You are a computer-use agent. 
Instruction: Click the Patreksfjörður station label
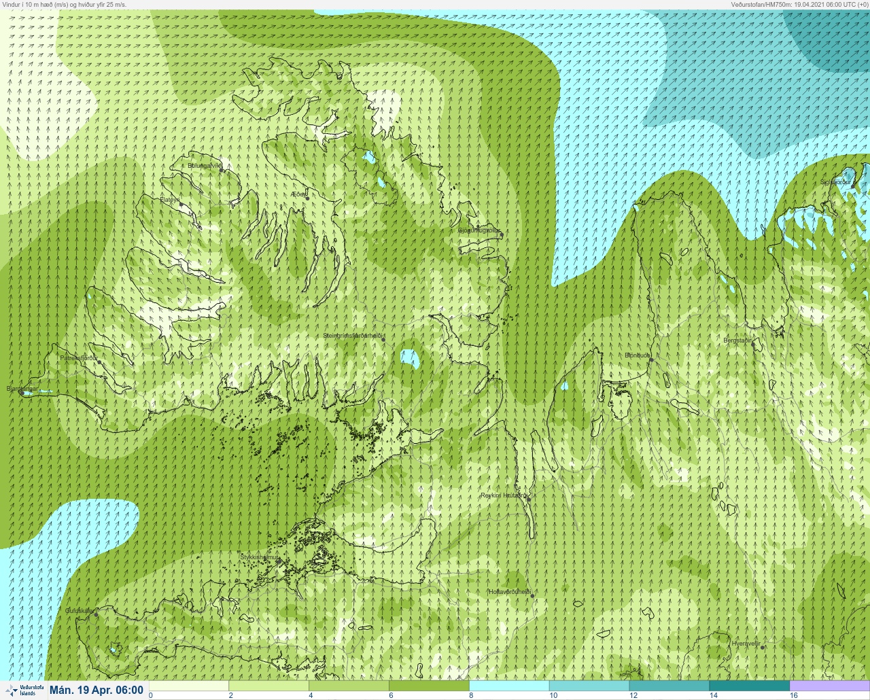(x=80, y=357)
